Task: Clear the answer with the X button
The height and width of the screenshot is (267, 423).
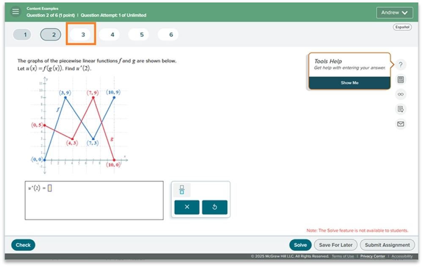Action: tap(187, 207)
